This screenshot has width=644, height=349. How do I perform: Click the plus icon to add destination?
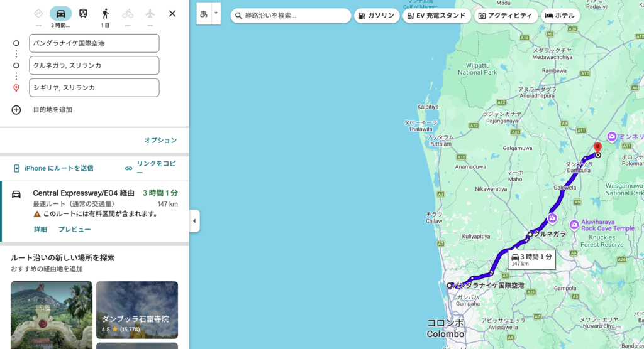(16, 110)
